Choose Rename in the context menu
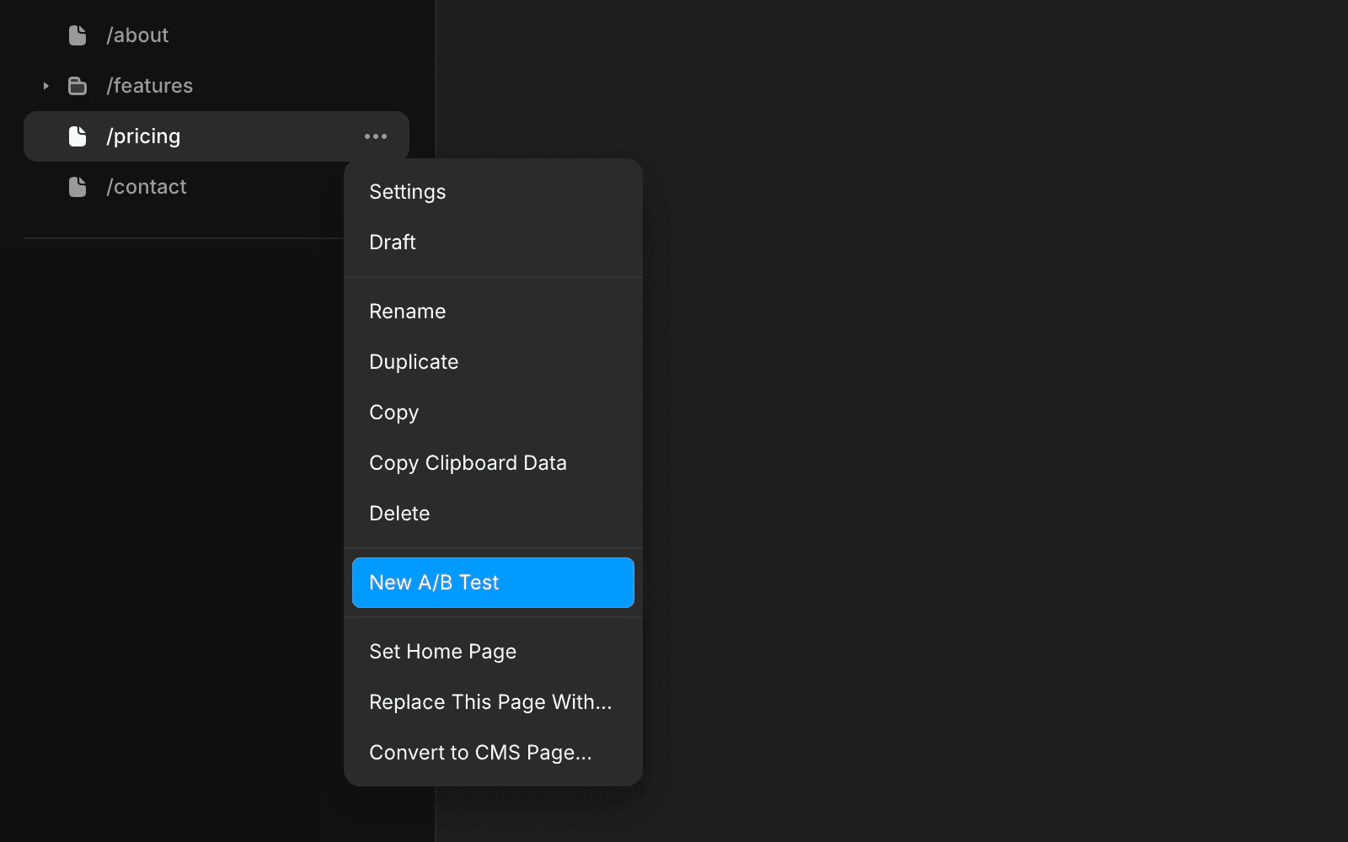The image size is (1348, 842). tap(408, 312)
